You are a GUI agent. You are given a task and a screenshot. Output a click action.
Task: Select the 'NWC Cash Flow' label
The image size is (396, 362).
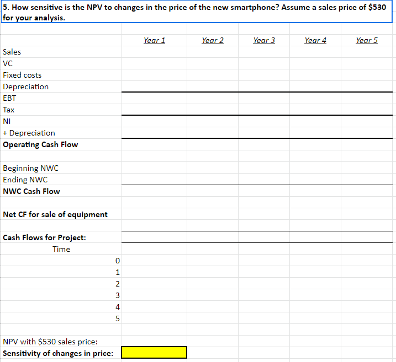[x=31, y=191]
